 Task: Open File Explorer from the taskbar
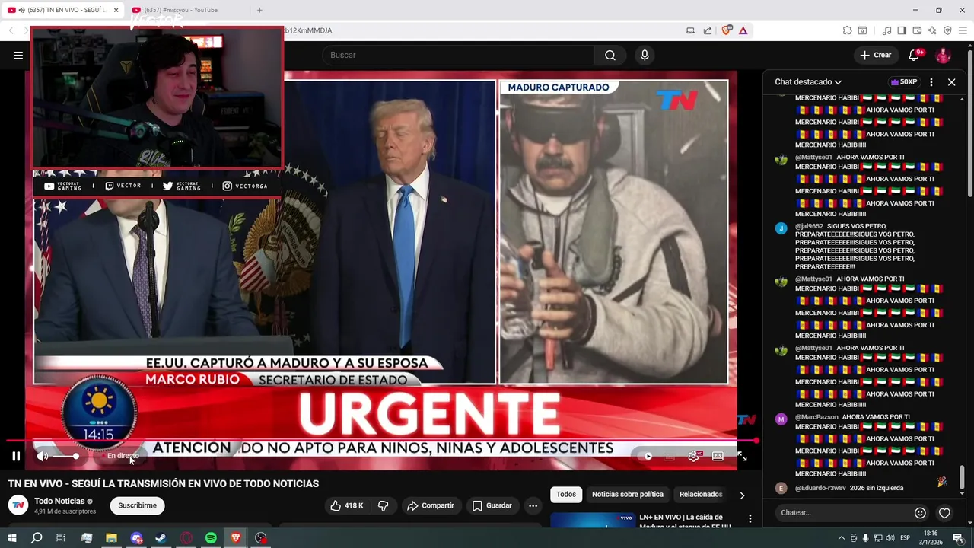(111, 538)
